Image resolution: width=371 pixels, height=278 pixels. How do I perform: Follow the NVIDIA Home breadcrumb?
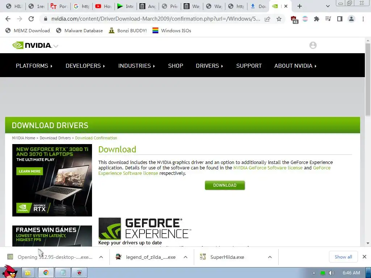pyautogui.click(x=24, y=138)
